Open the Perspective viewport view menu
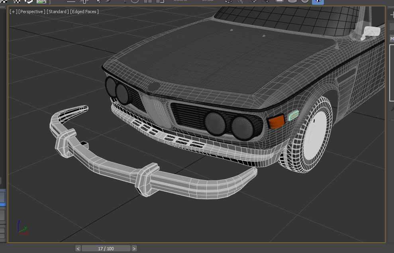The width and height of the screenshot is (394, 253). [x=31, y=12]
